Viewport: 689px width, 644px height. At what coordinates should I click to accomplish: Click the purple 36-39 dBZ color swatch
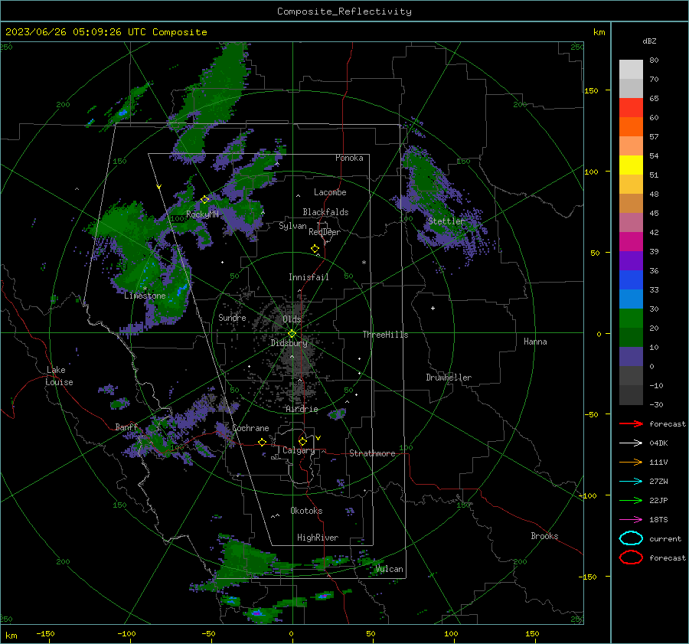[631, 260]
